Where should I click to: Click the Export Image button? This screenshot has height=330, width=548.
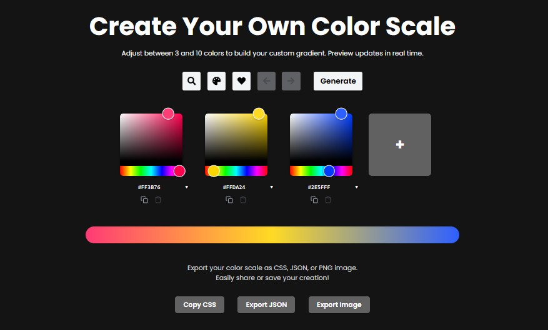[x=339, y=304]
